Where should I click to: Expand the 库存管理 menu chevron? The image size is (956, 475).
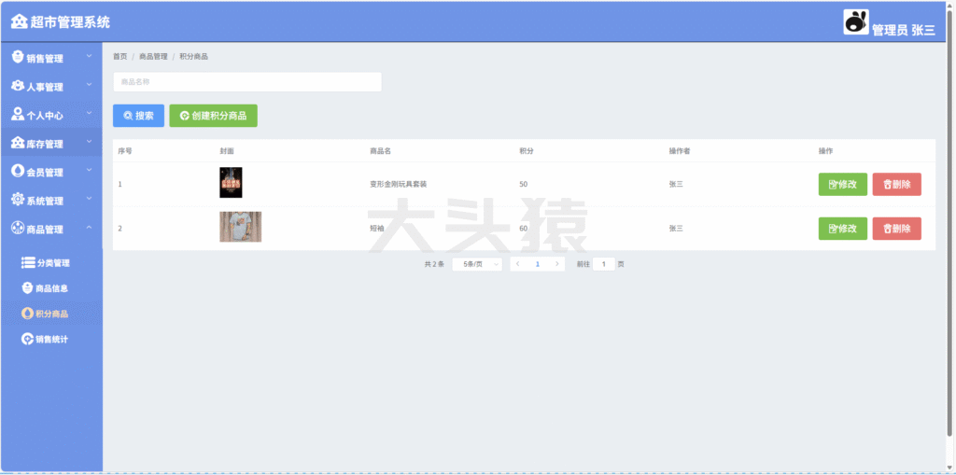pos(89,142)
